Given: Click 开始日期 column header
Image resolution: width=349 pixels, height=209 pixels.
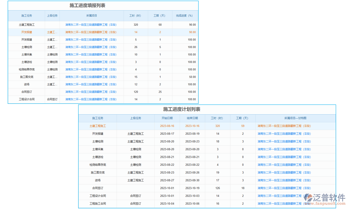Looking at the screenshot, I should pyautogui.click(x=167, y=118).
